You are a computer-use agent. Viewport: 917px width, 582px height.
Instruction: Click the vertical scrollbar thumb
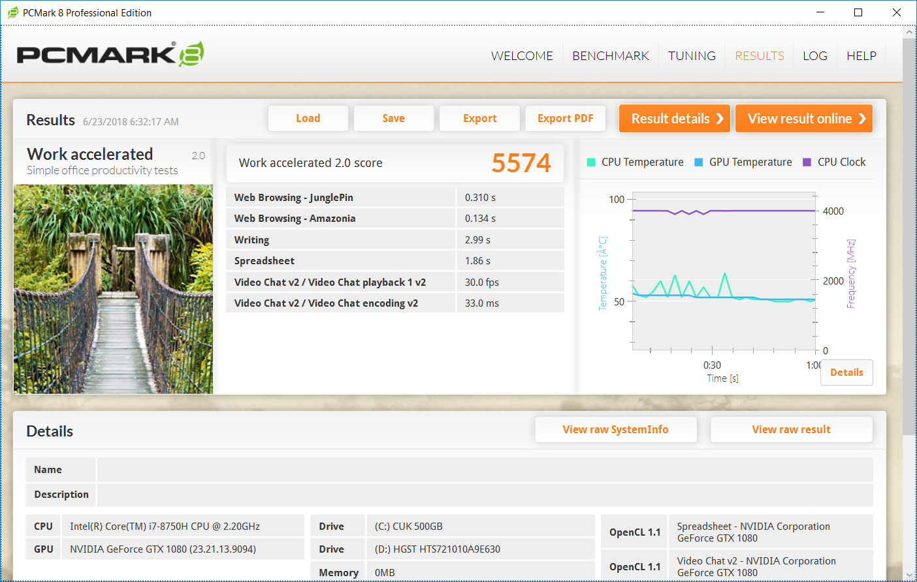[x=909, y=236]
